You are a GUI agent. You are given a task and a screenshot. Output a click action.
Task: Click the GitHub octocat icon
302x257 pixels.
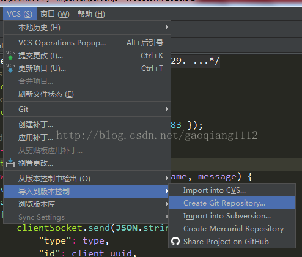tap(175, 241)
